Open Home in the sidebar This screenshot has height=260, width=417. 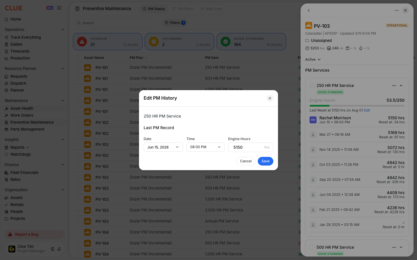pos(34,19)
